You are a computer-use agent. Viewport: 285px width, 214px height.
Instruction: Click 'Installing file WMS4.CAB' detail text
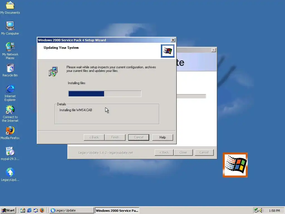pos(76,110)
